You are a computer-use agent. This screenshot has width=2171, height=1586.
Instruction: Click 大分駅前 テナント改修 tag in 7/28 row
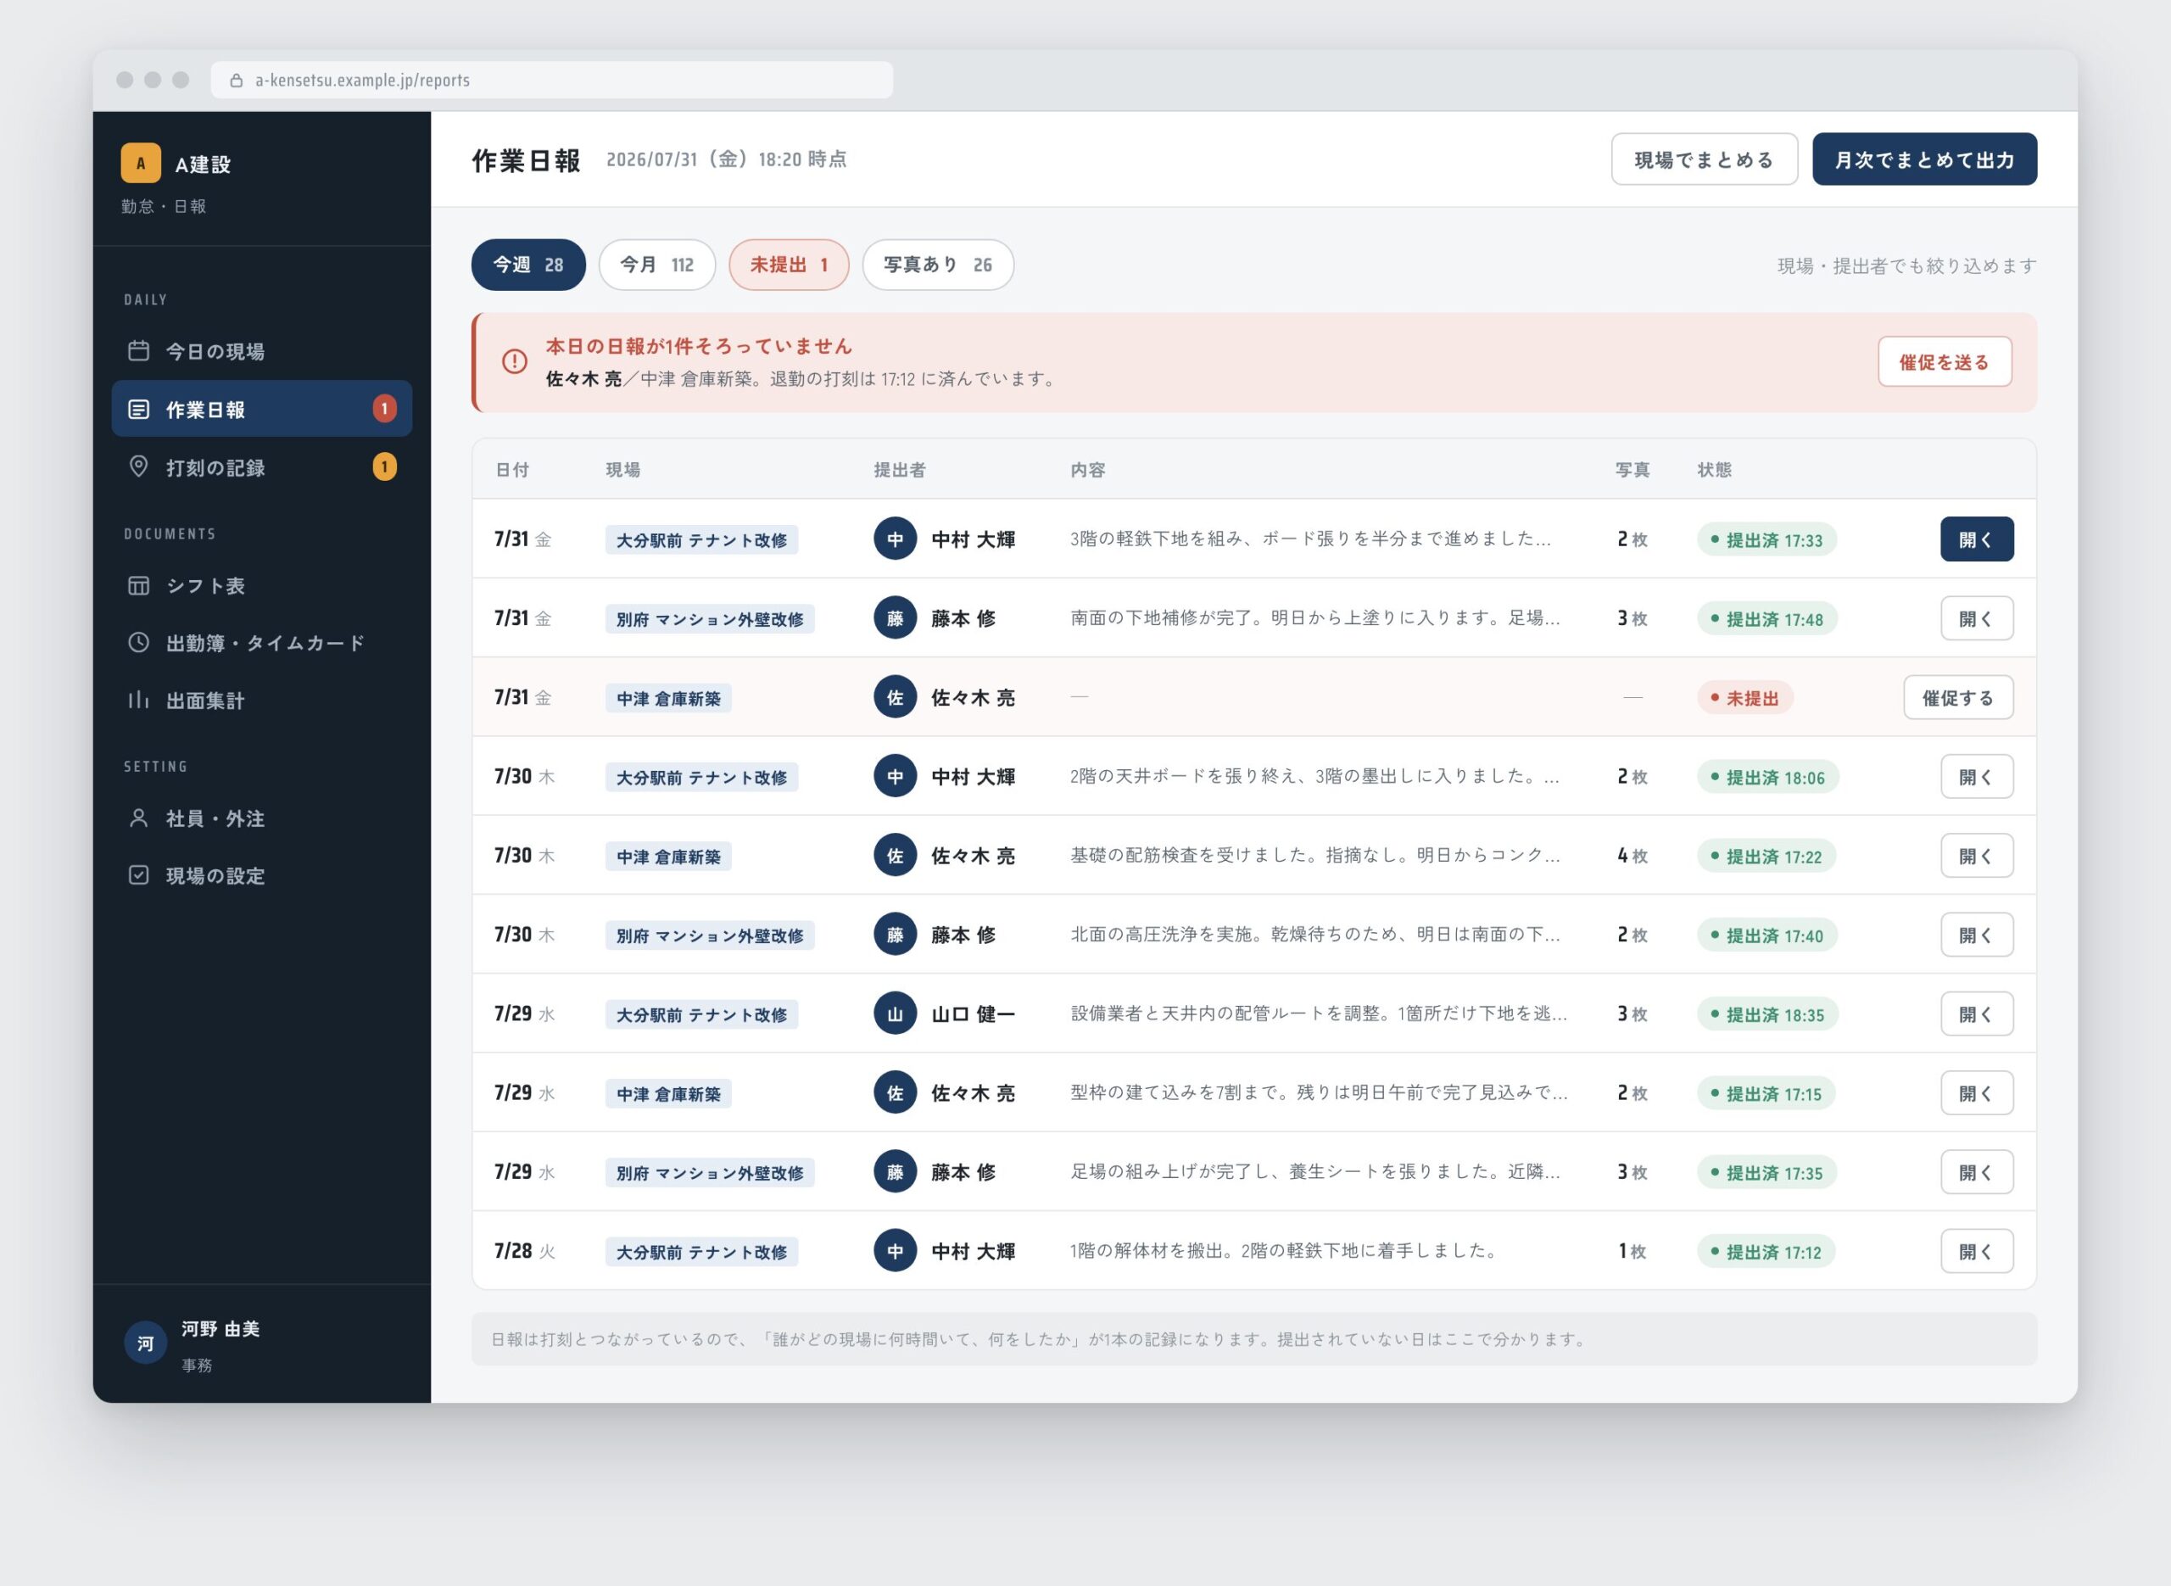click(x=701, y=1252)
